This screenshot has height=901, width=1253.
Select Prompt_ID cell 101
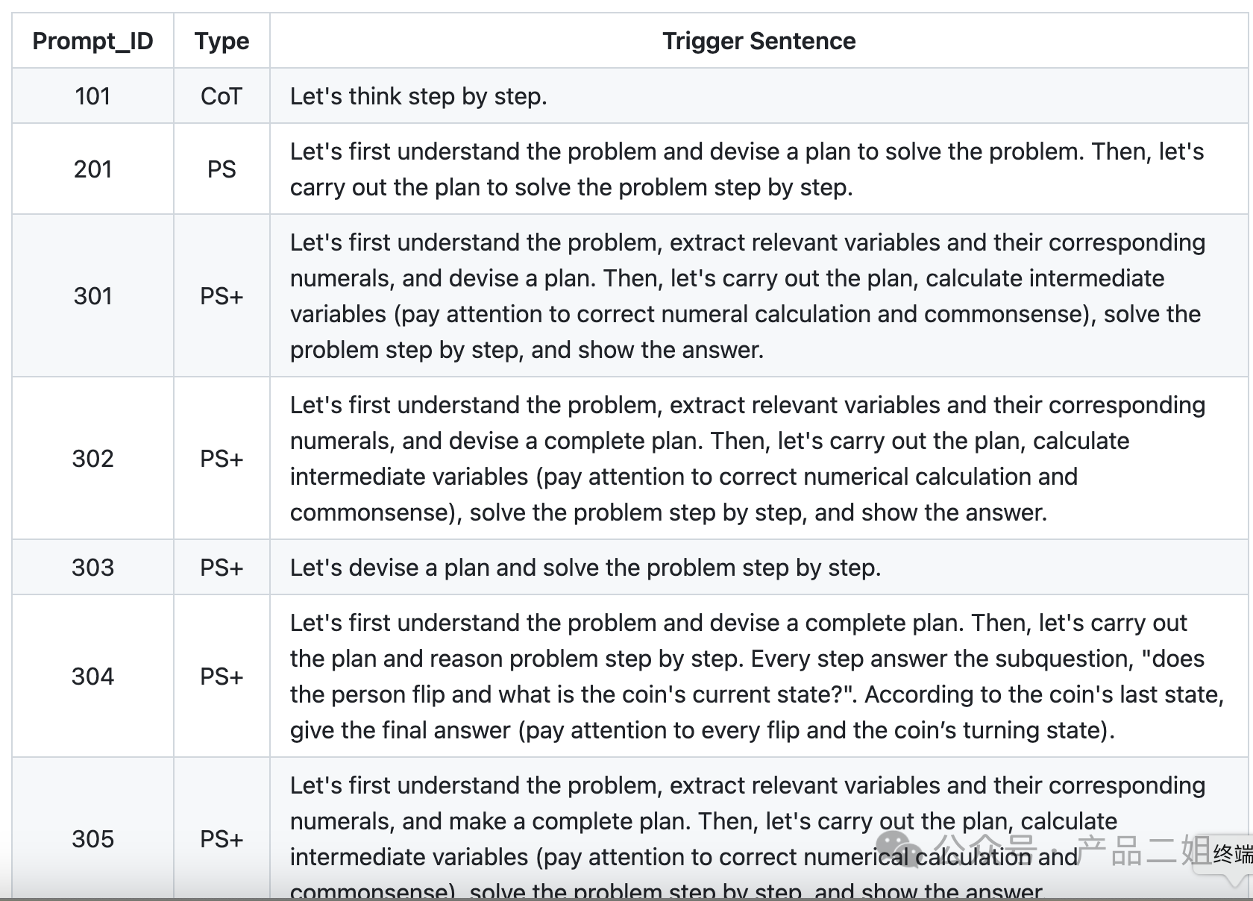tap(92, 96)
